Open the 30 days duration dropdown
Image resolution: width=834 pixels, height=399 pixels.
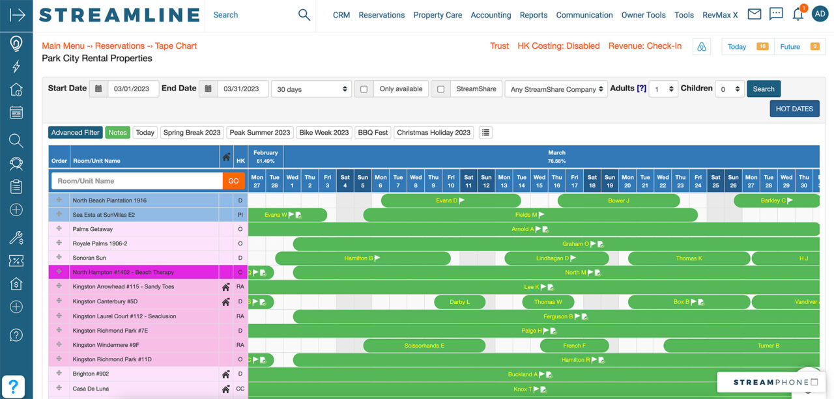[311, 89]
